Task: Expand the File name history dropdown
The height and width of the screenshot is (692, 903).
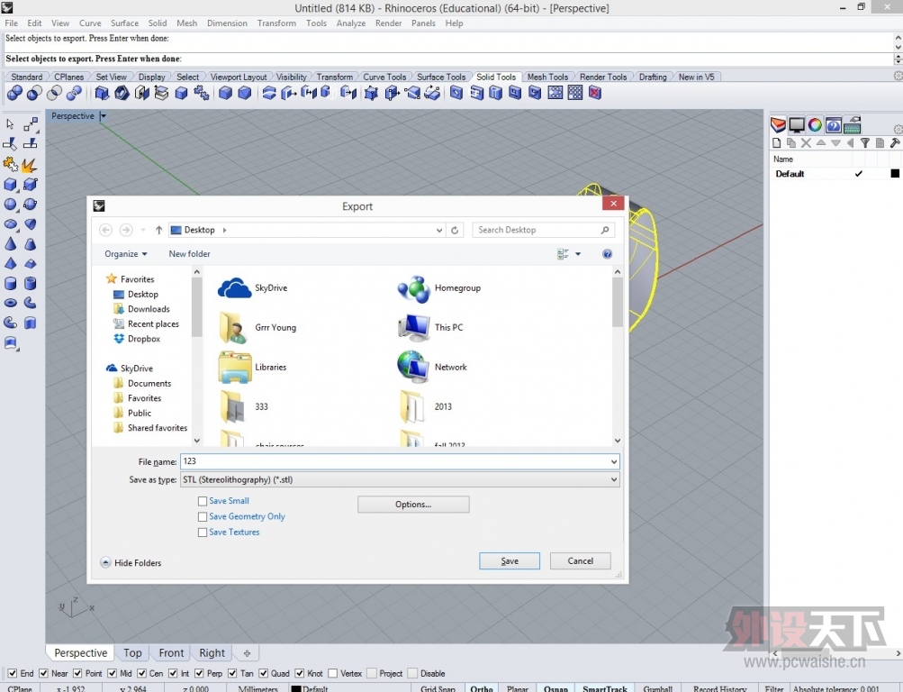Action: [x=614, y=461]
